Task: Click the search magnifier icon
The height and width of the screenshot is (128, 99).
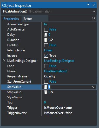Action: 93,19
